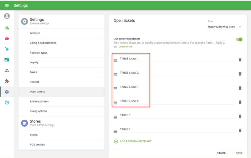Open the Customers people icon
Image resolution: width=251 pixels, height=158 pixels.
(x=7, y=70)
